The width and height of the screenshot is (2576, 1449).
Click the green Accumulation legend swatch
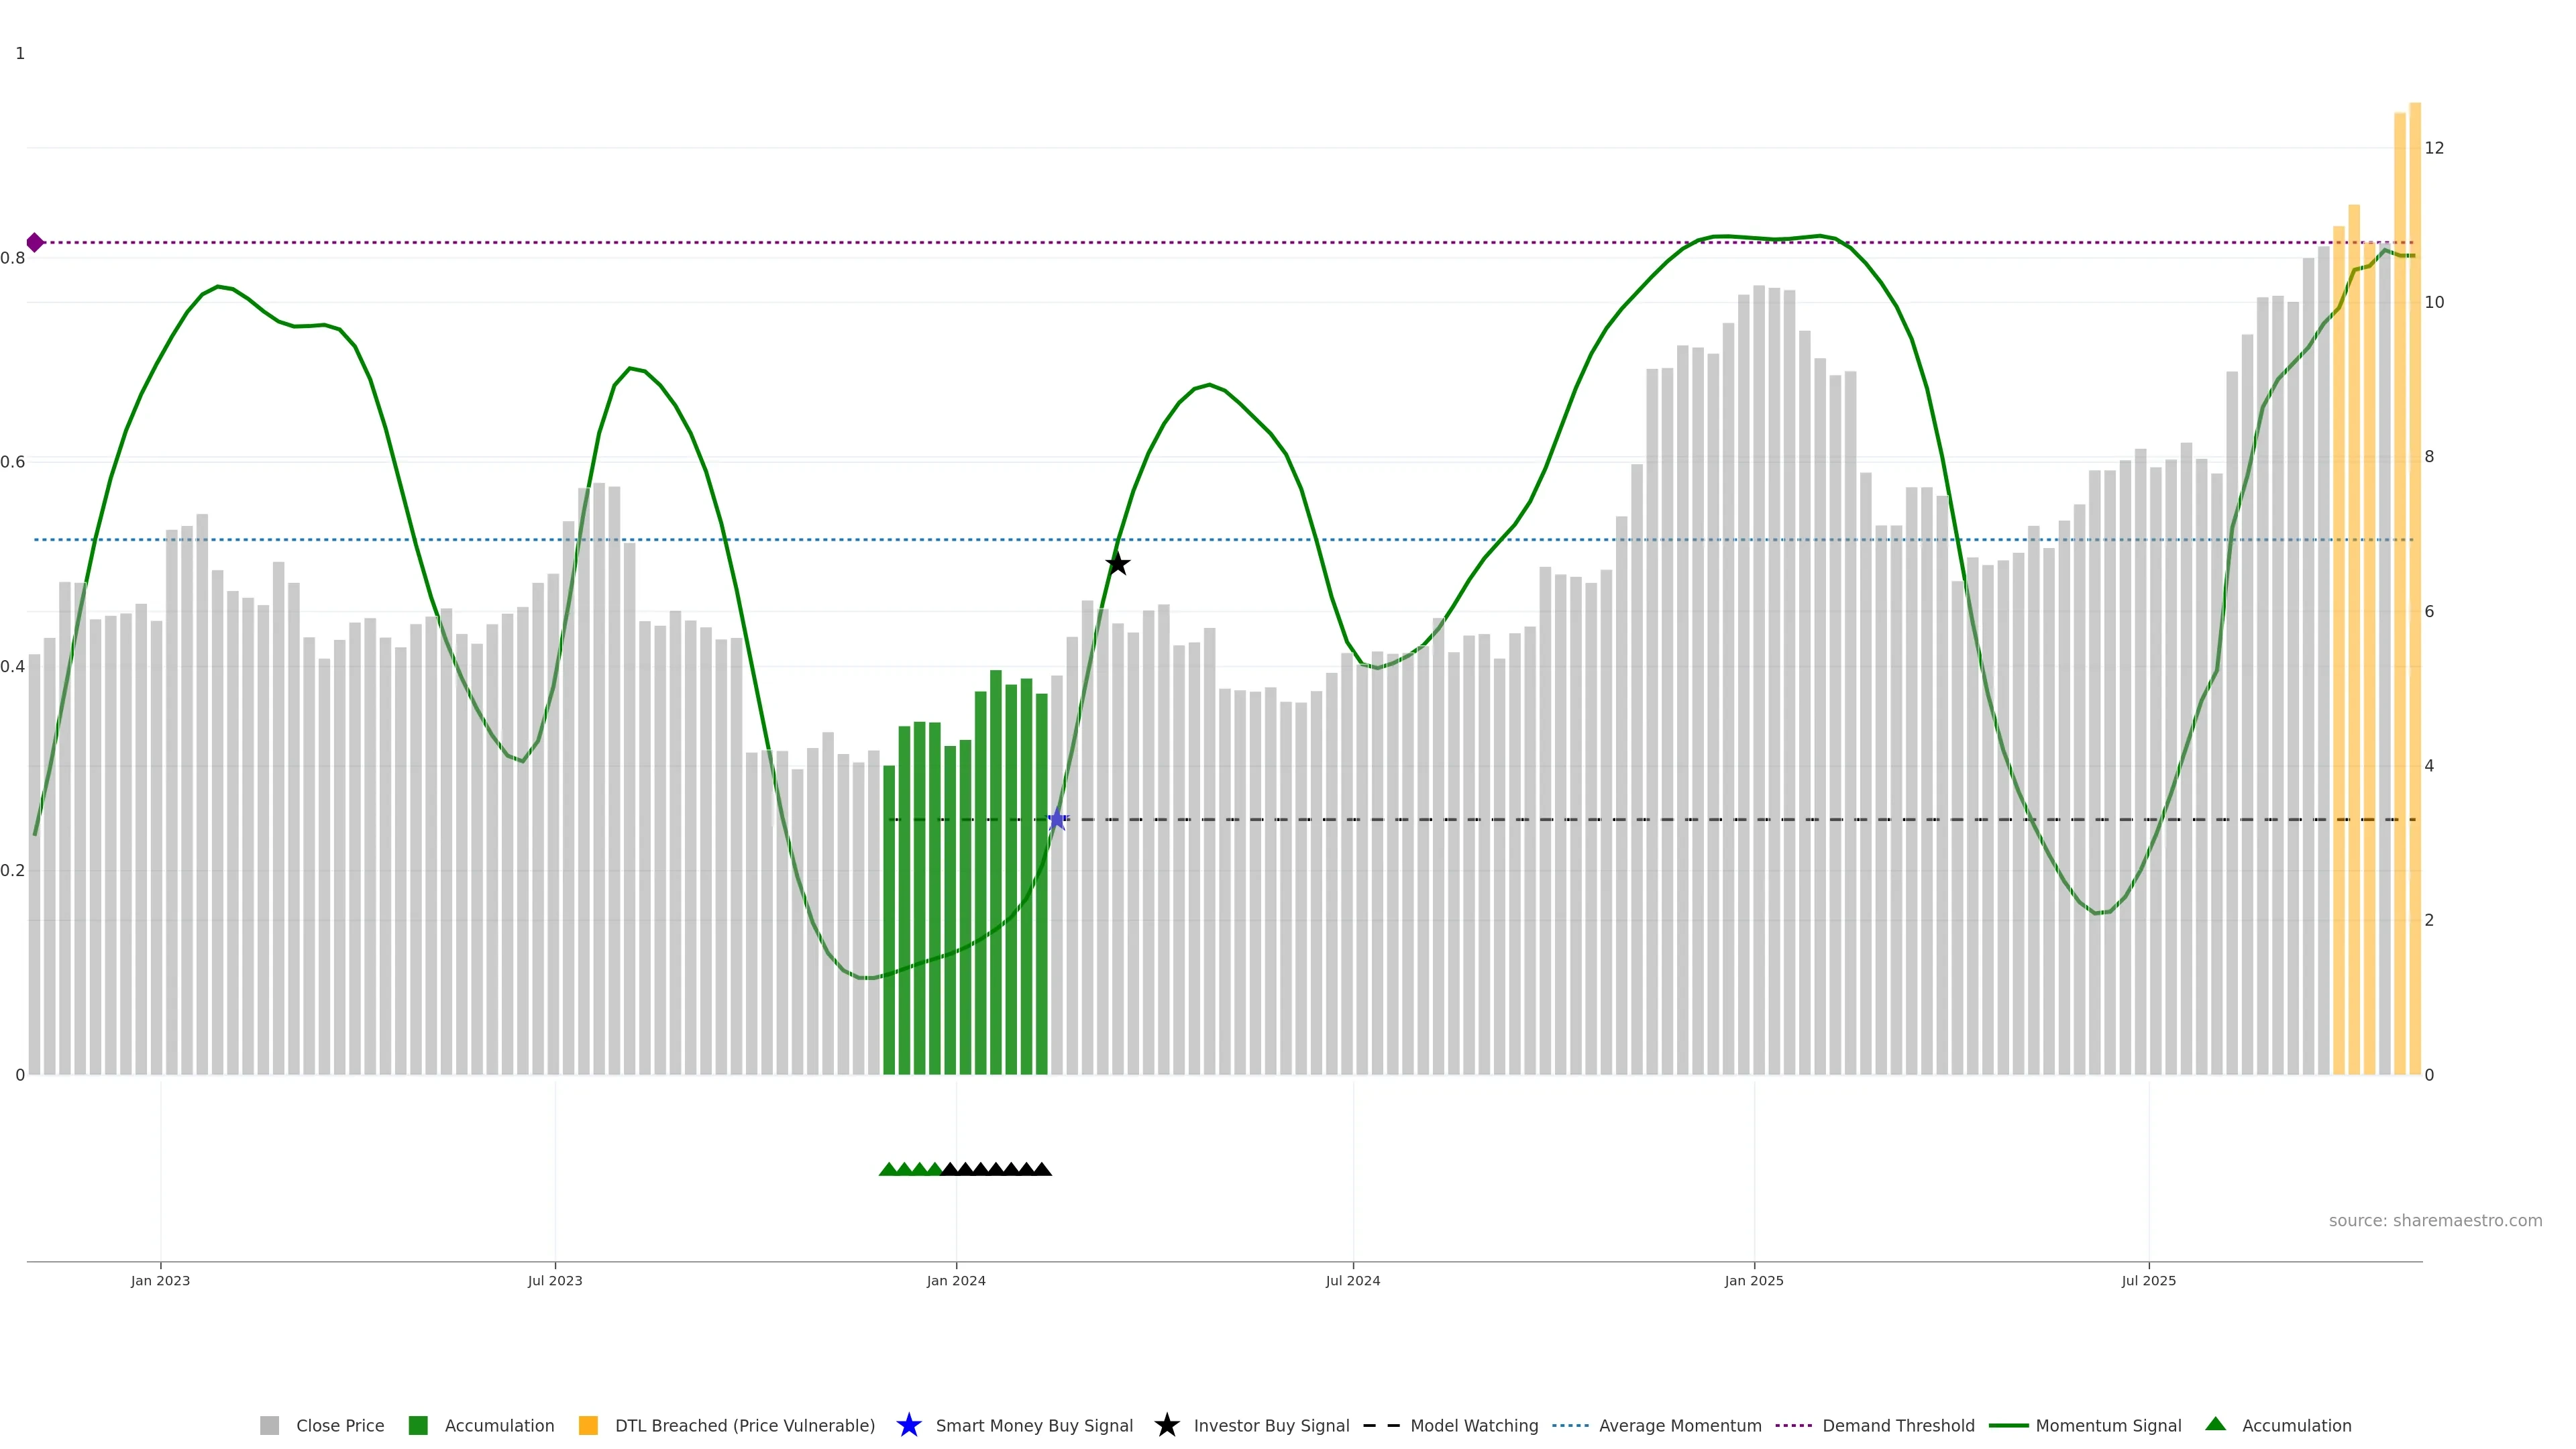coord(418,1426)
